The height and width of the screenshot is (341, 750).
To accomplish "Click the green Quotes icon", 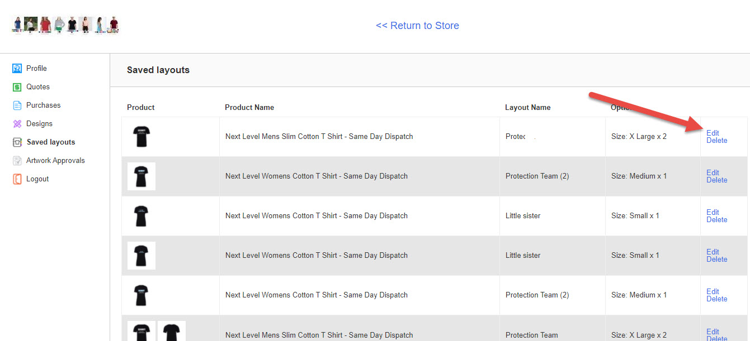I will (17, 87).
